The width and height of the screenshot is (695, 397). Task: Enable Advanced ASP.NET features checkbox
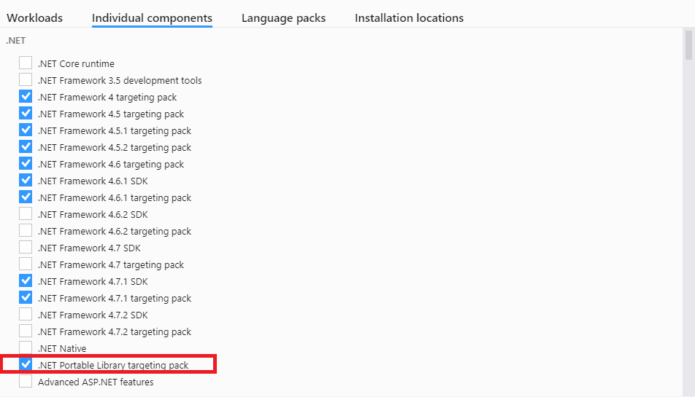pyautogui.click(x=26, y=382)
